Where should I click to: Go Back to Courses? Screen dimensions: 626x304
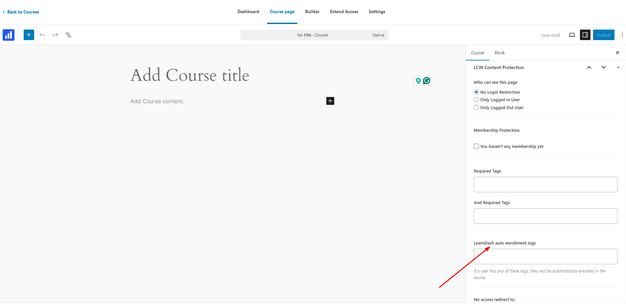21,12
